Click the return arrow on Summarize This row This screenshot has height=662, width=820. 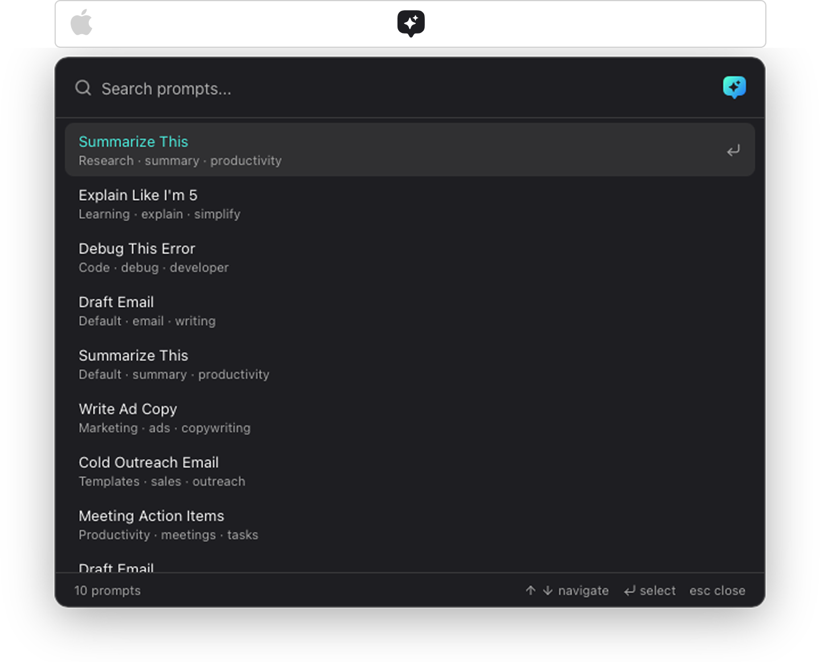click(733, 150)
